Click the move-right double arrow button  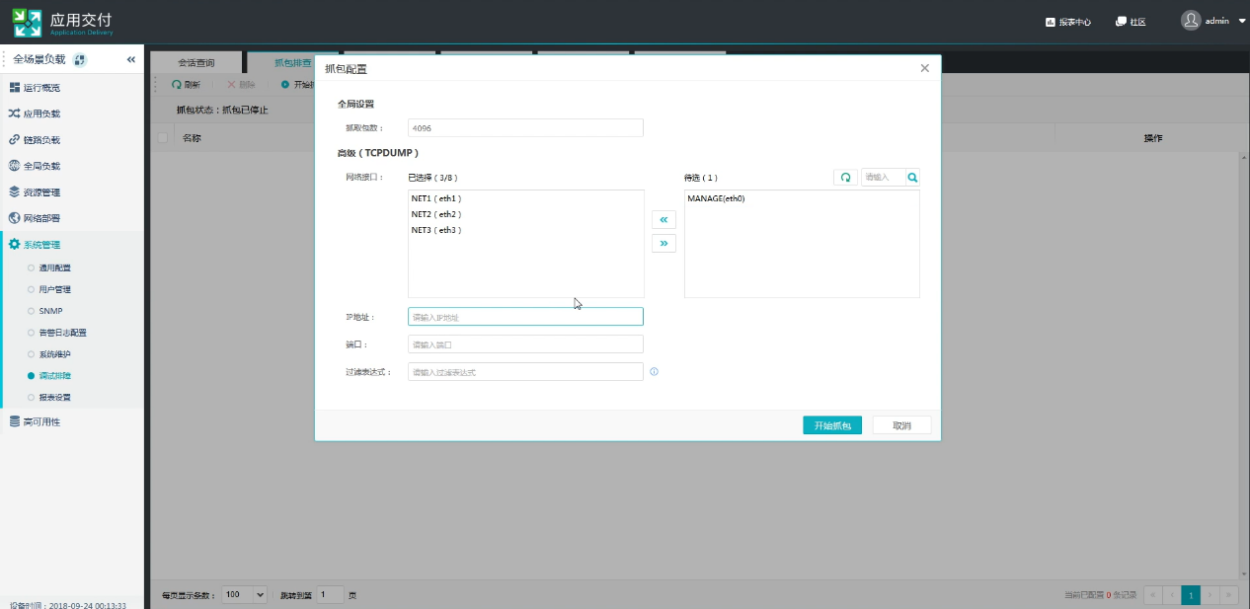664,244
